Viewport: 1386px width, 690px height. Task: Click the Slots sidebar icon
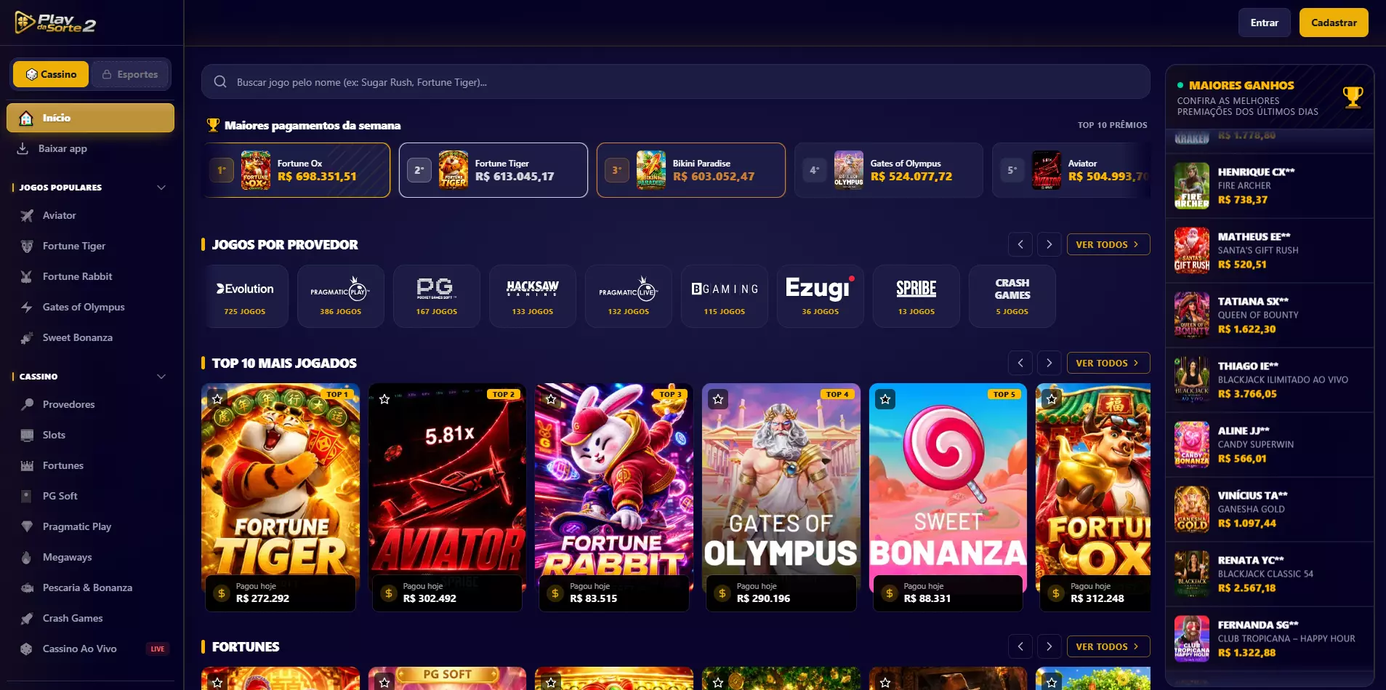pos(27,435)
